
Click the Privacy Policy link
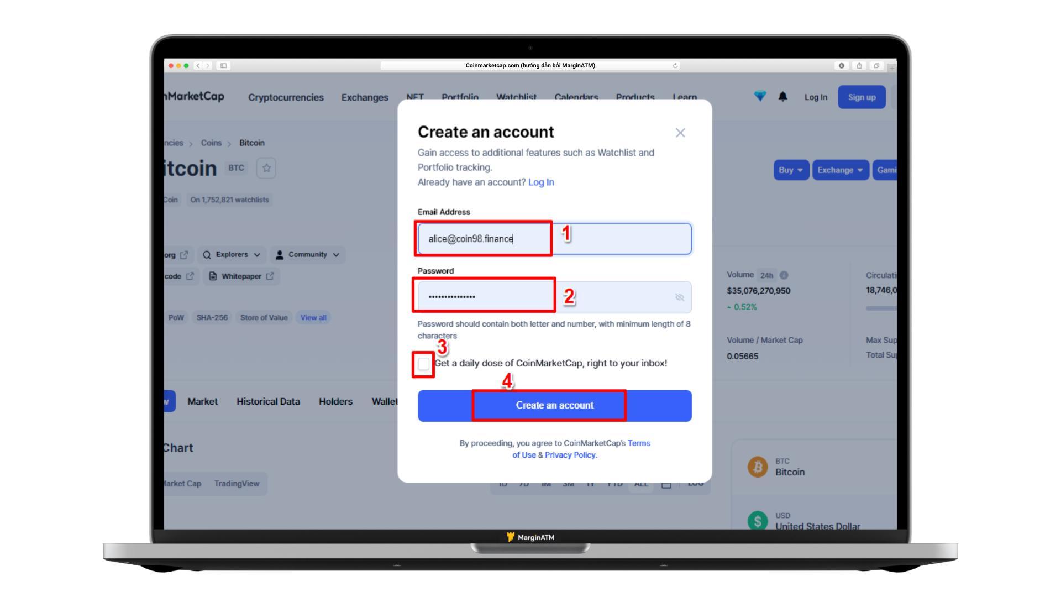coord(571,455)
